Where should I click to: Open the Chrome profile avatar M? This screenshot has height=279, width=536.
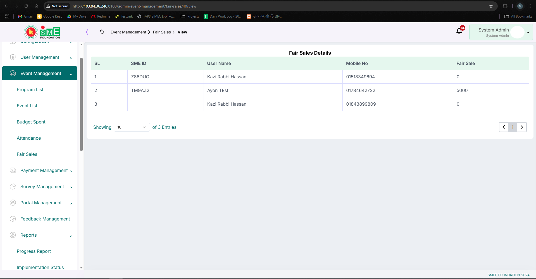point(520,6)
